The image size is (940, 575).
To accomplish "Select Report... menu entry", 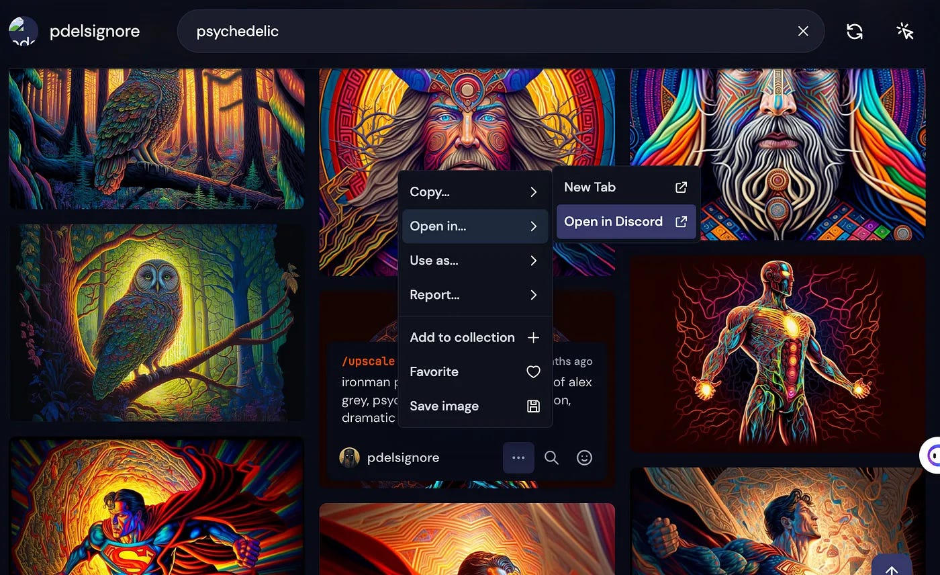I will [x=475, y=295].
